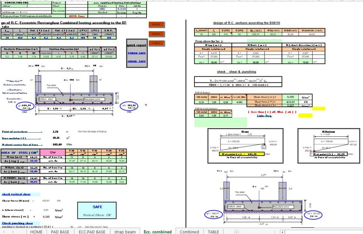Click the orange TABLE button
Screen dimensions: 363x234
click(156, 43)
